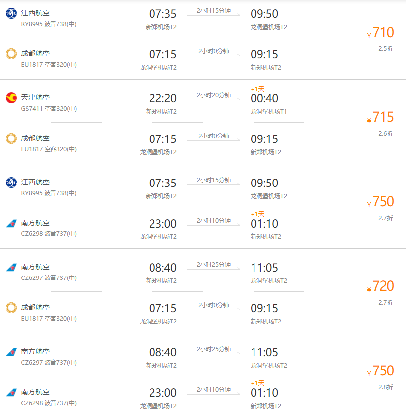The image size is (406, 415).
Task: Select the ¥715 fare with 2.6折 discount
Action: (x=381, y=117)
